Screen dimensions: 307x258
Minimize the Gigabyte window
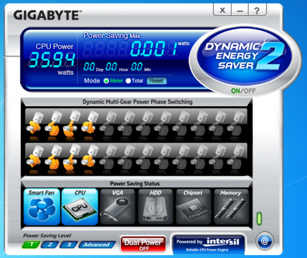click(240, 10)
